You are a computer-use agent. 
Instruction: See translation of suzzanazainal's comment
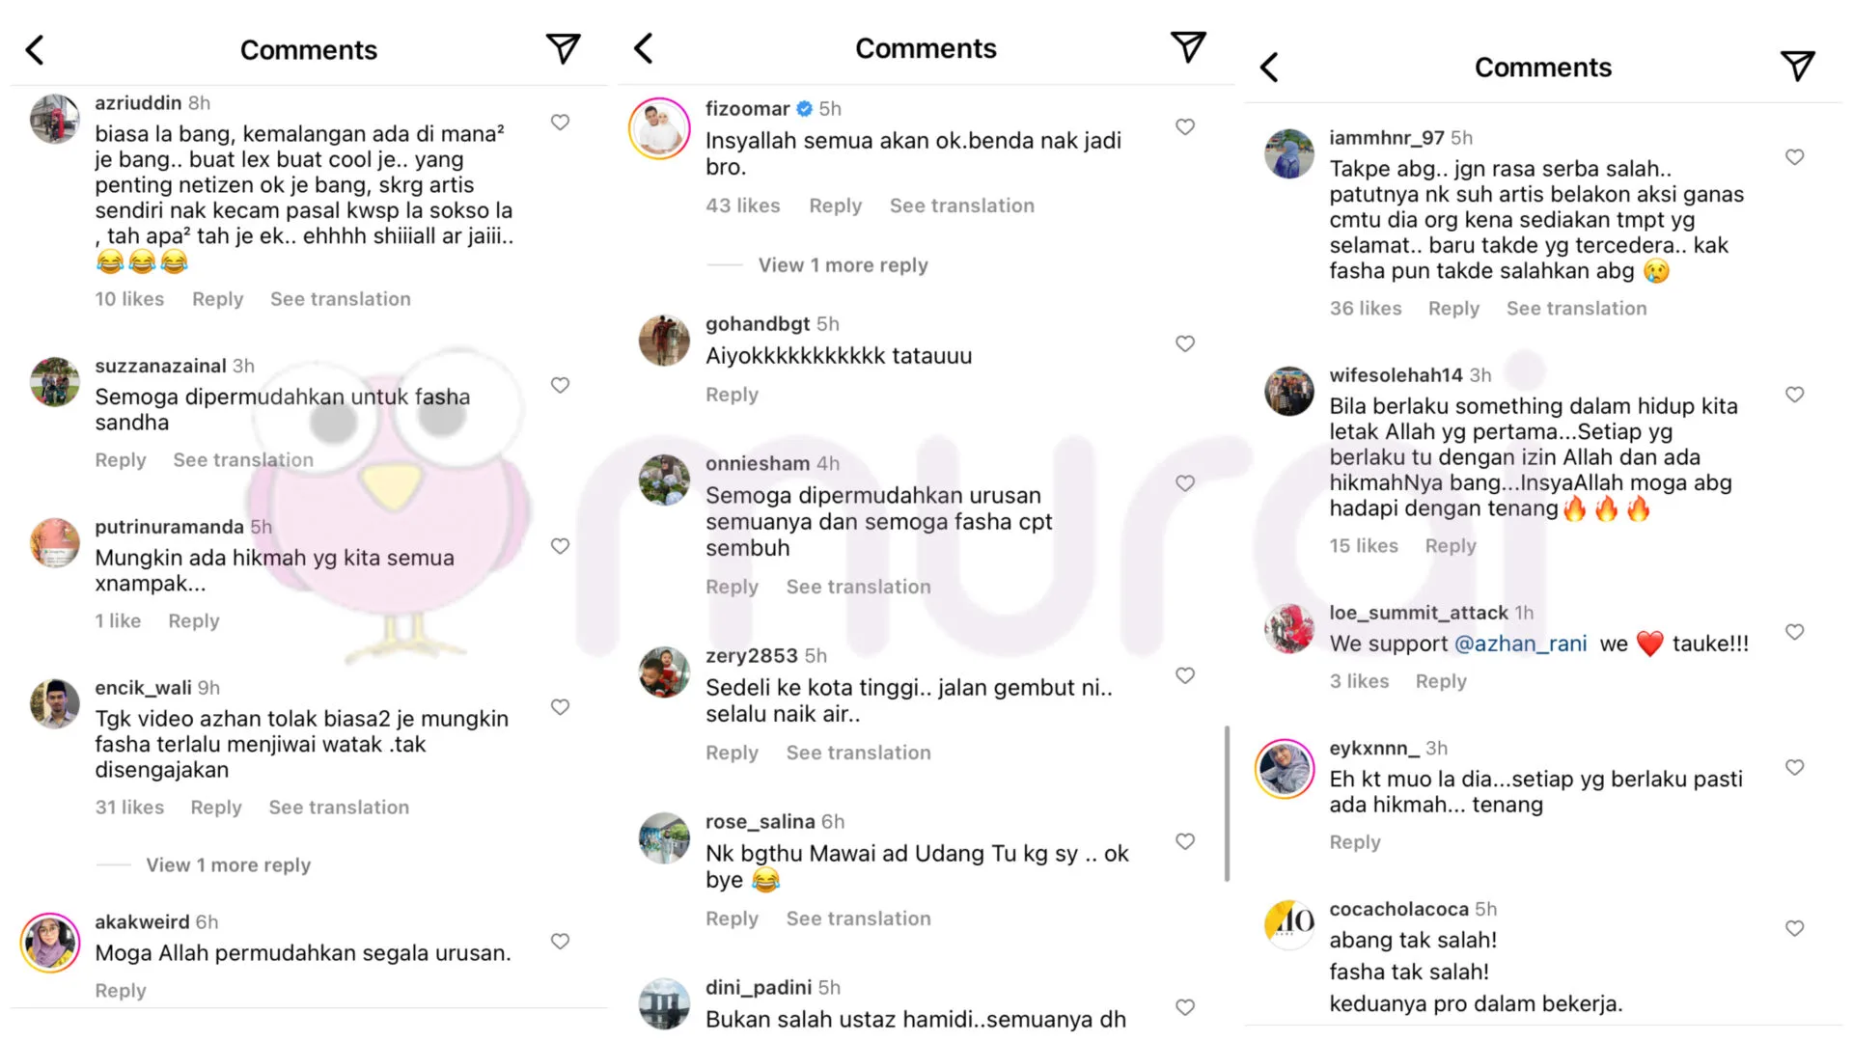click(243, 460)
